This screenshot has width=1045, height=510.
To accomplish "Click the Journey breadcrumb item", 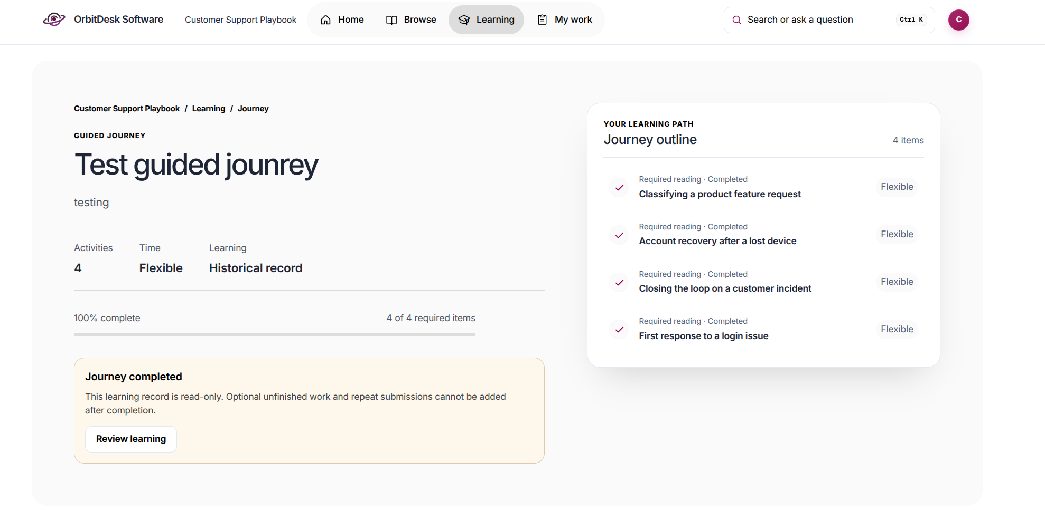I will [253, 109].
